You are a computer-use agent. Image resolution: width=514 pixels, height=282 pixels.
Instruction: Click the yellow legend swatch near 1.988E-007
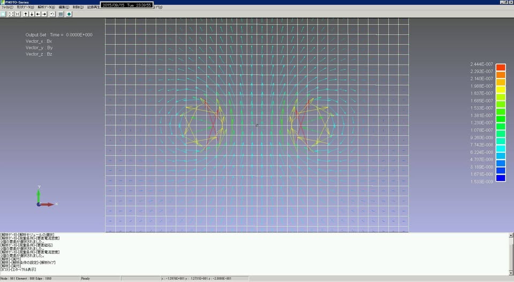[x=501, y=90]
